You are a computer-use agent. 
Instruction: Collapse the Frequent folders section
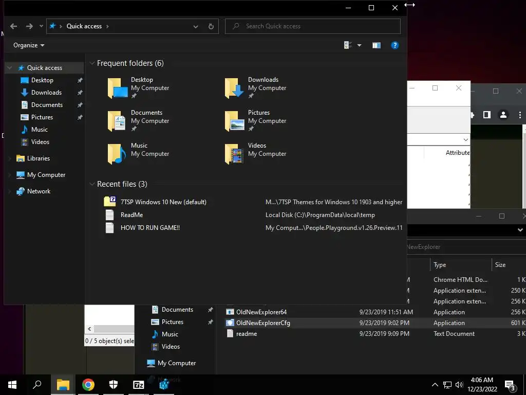(92, 63)
